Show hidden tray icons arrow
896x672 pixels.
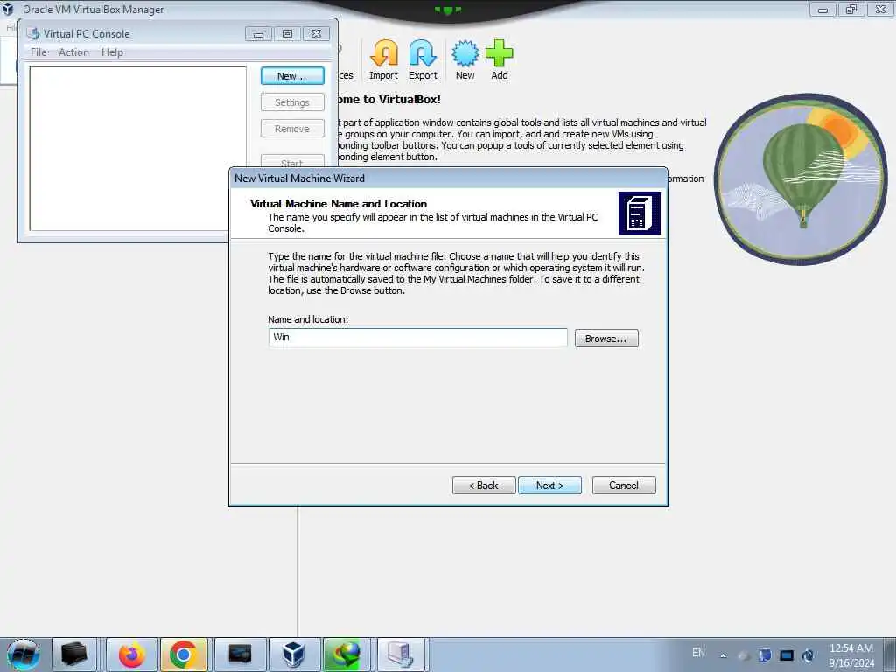pyautogui.click(x=723, y=655)
